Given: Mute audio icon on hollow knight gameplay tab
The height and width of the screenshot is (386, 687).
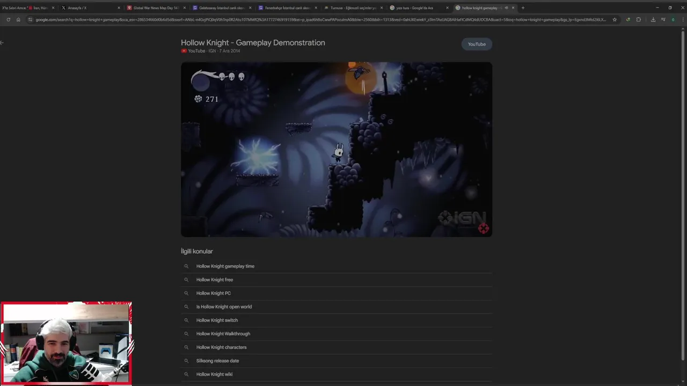Looking at the screenshot, I should tap(506, 8).
